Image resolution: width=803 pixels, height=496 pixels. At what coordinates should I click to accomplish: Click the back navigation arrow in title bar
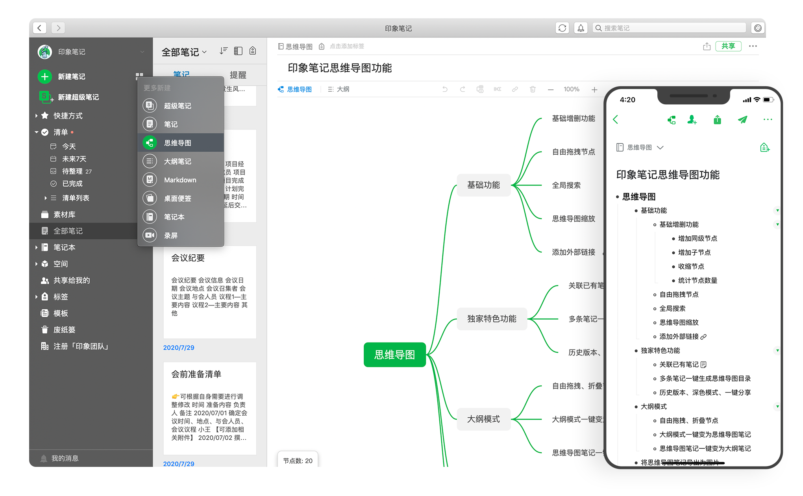(x=39, y=28)
